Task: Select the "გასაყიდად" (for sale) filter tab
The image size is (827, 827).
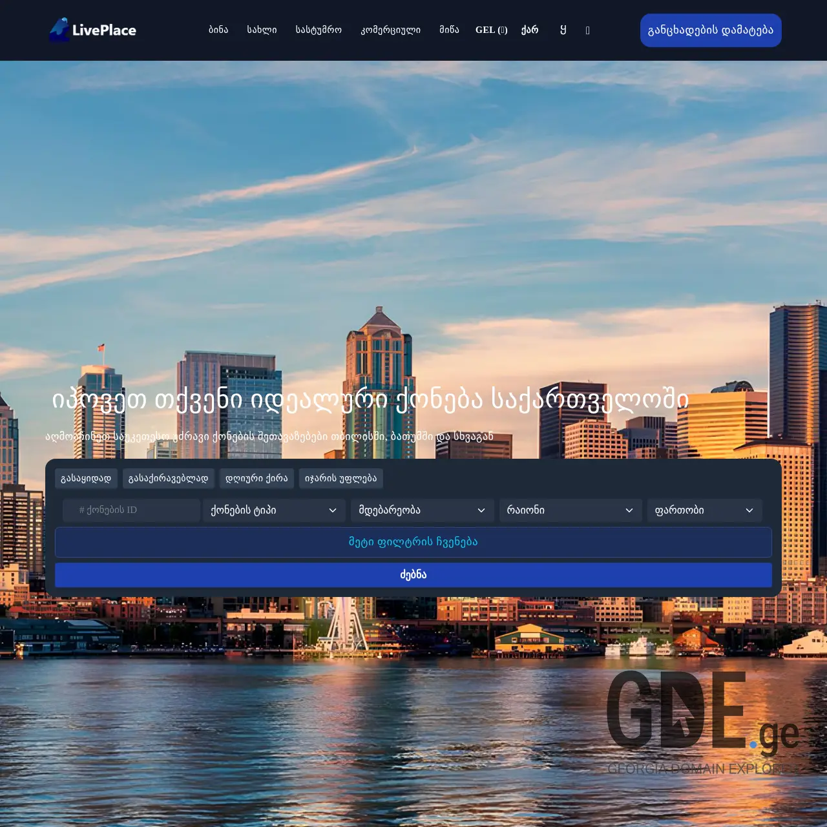Action: click(87, 478)
